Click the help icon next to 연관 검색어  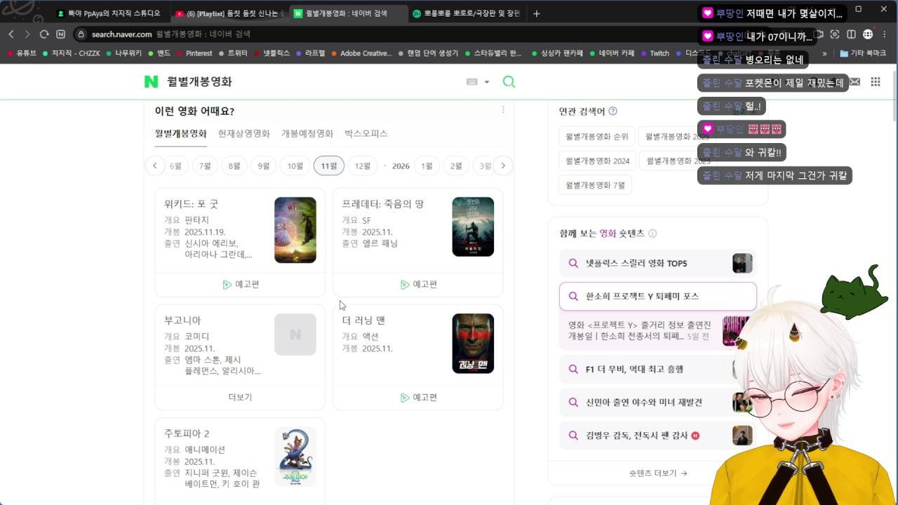coord(613,111)
